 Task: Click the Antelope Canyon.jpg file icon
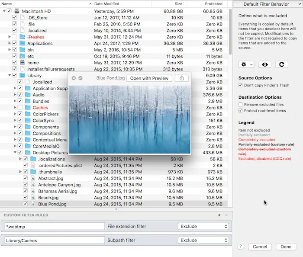click(33, 185)
